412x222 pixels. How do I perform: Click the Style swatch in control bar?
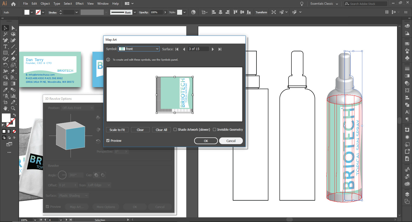179,12
